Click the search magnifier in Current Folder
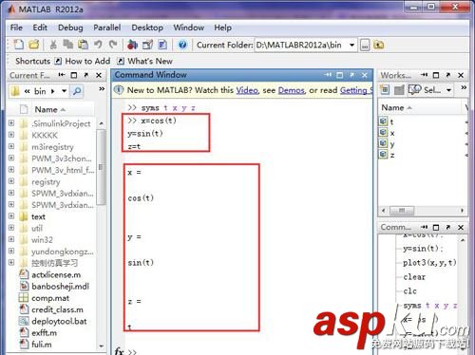This screenshot has height=355, width=475. (x=77, y=91)
